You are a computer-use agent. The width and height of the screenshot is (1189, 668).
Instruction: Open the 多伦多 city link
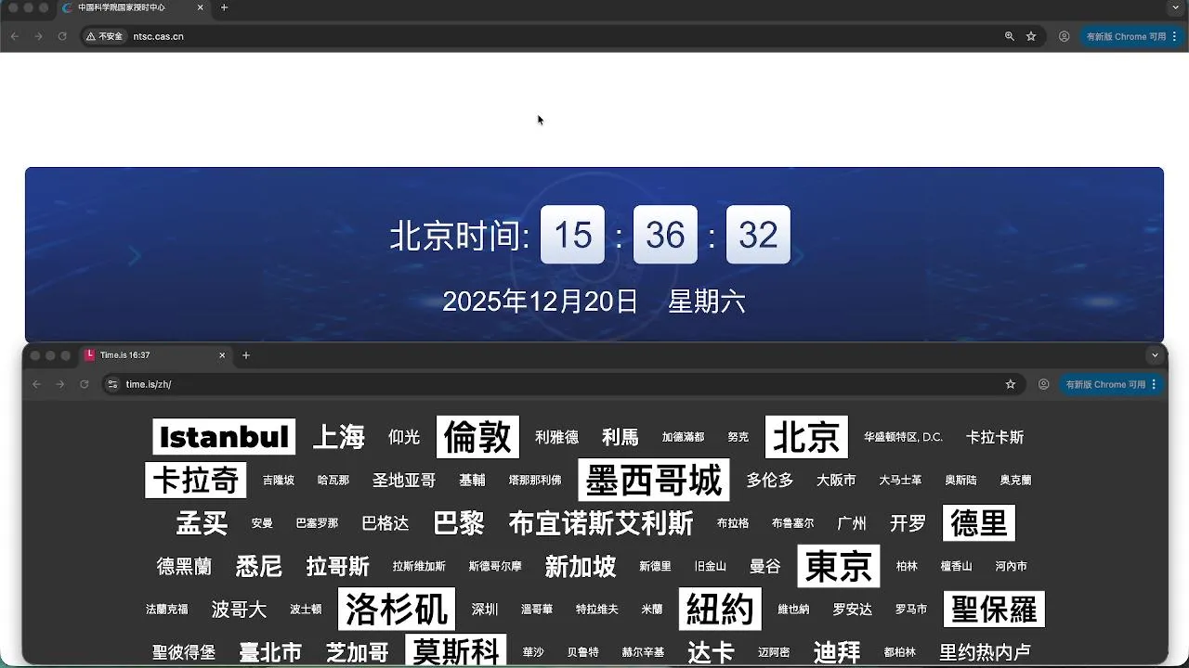tap(770, 481)
